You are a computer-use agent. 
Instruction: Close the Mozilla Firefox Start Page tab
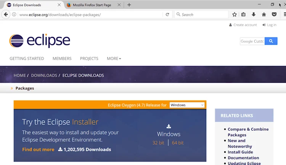click(119, 5)
